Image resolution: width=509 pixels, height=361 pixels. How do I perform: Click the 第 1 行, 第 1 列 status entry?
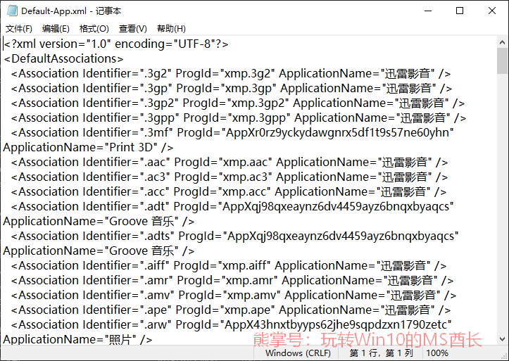pyautogui.click(x=381, y=353)
